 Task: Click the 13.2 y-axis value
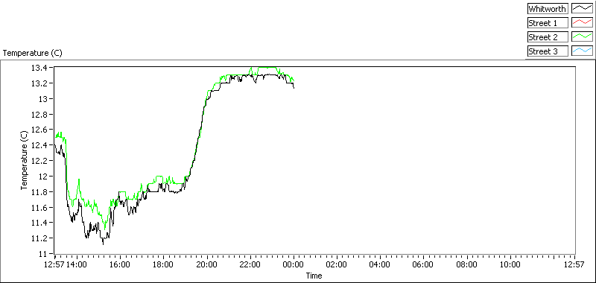point(39,83)
